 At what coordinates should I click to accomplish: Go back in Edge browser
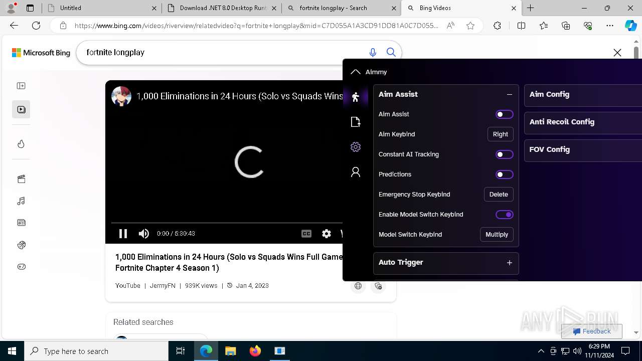(14, 26)
